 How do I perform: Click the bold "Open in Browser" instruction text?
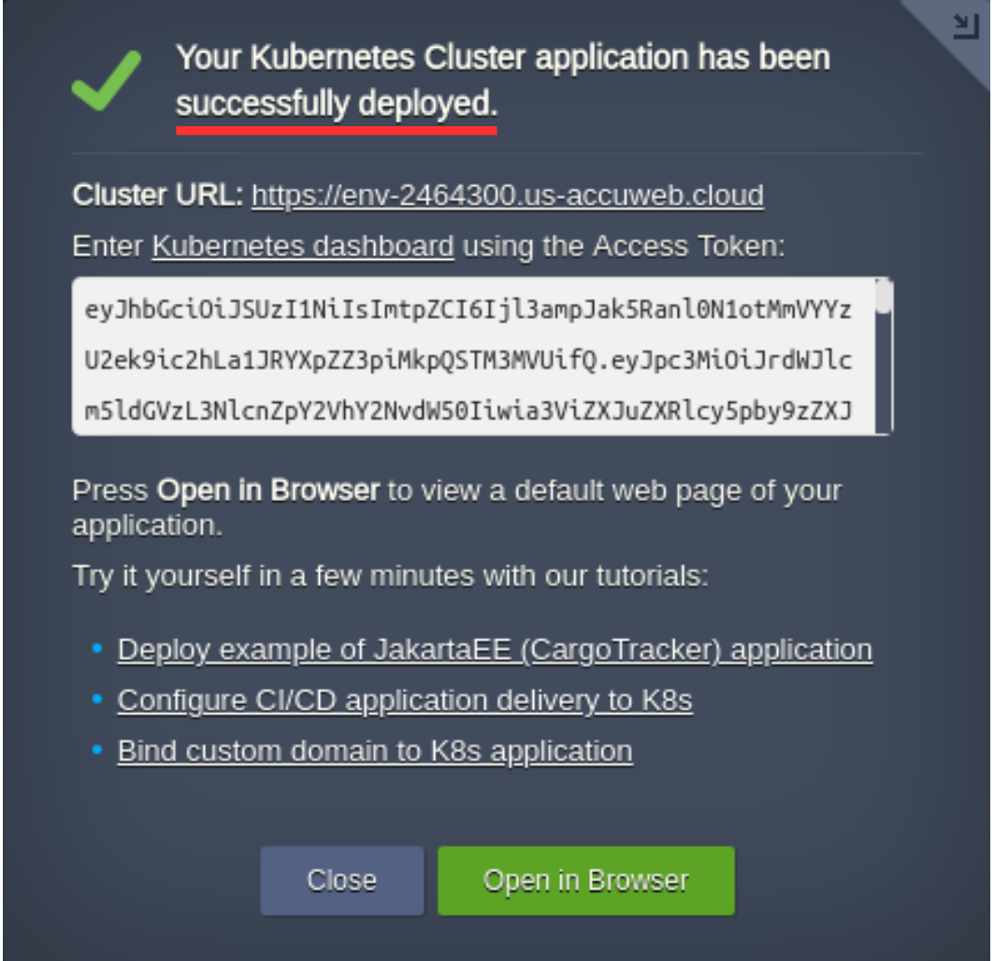pos(268,491)
